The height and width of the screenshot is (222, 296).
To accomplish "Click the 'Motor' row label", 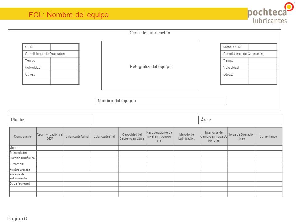I will [x=14, y=148].
